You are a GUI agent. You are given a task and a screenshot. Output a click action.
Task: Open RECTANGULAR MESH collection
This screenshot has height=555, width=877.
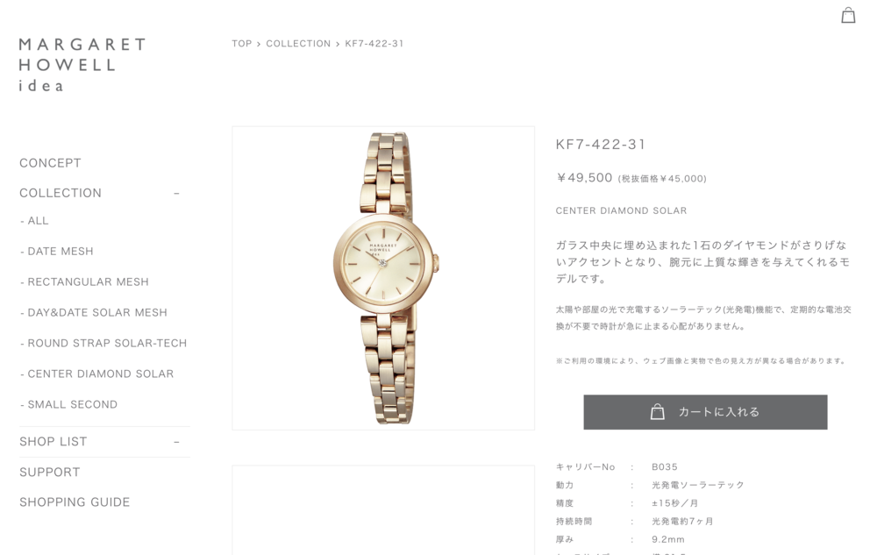tap(84, 282)
